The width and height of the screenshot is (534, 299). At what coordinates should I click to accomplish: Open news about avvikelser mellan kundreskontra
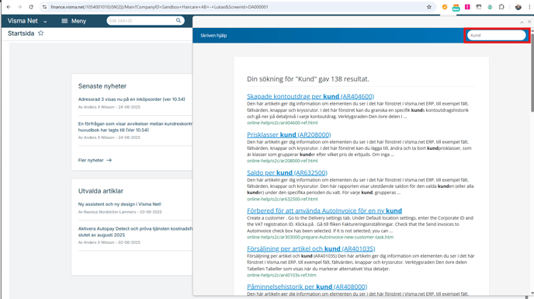135,127
